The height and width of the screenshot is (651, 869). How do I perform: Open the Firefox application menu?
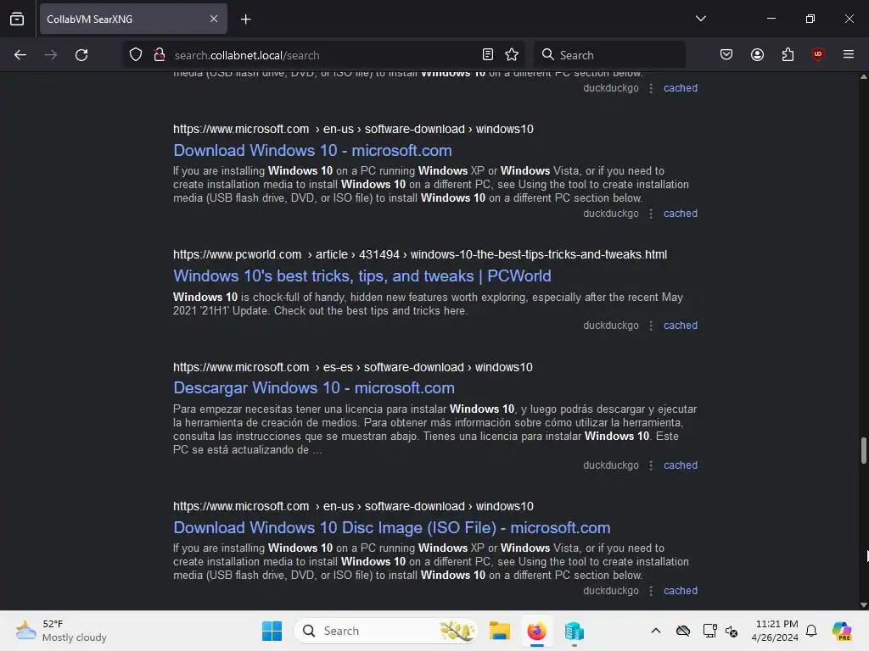tap(849, 55)
